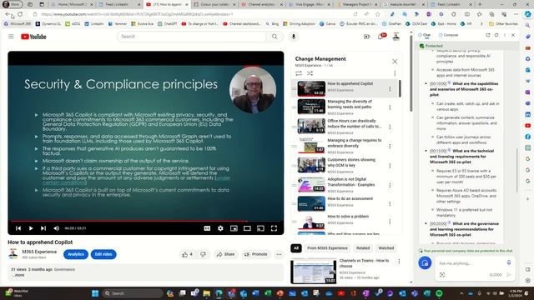Open options for 'Adoption is not Digital Transformation' item
The height and width of the screenshot is (300, 534).
(x=390, y=185)
